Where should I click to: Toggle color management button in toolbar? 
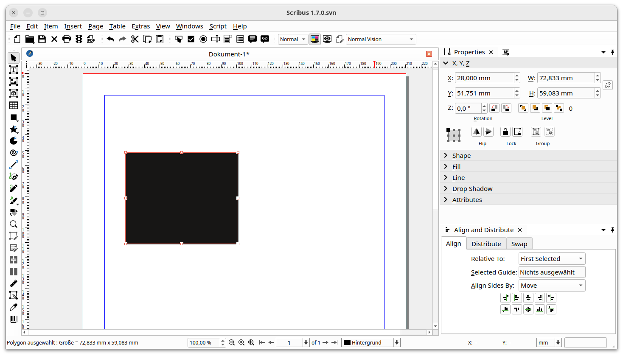[x=315, y=39]
